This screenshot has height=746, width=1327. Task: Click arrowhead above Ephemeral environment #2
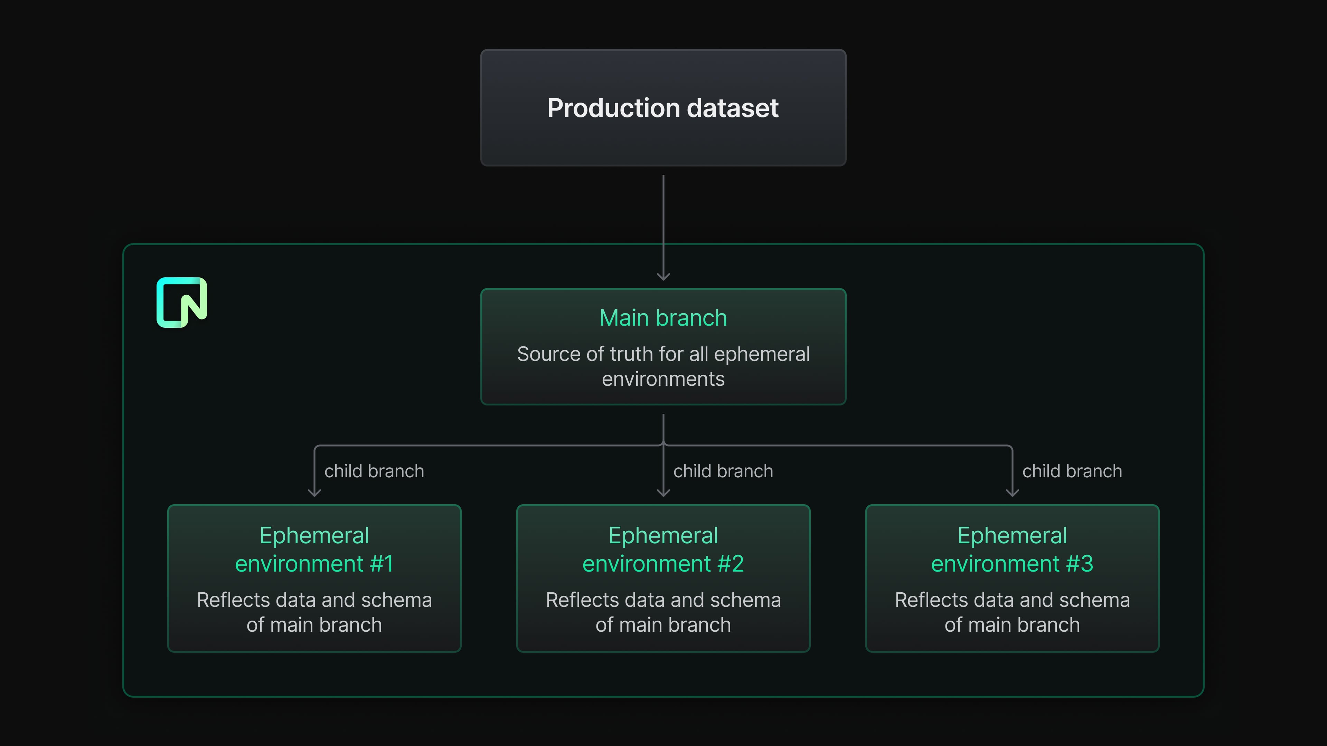coord(663,493)
